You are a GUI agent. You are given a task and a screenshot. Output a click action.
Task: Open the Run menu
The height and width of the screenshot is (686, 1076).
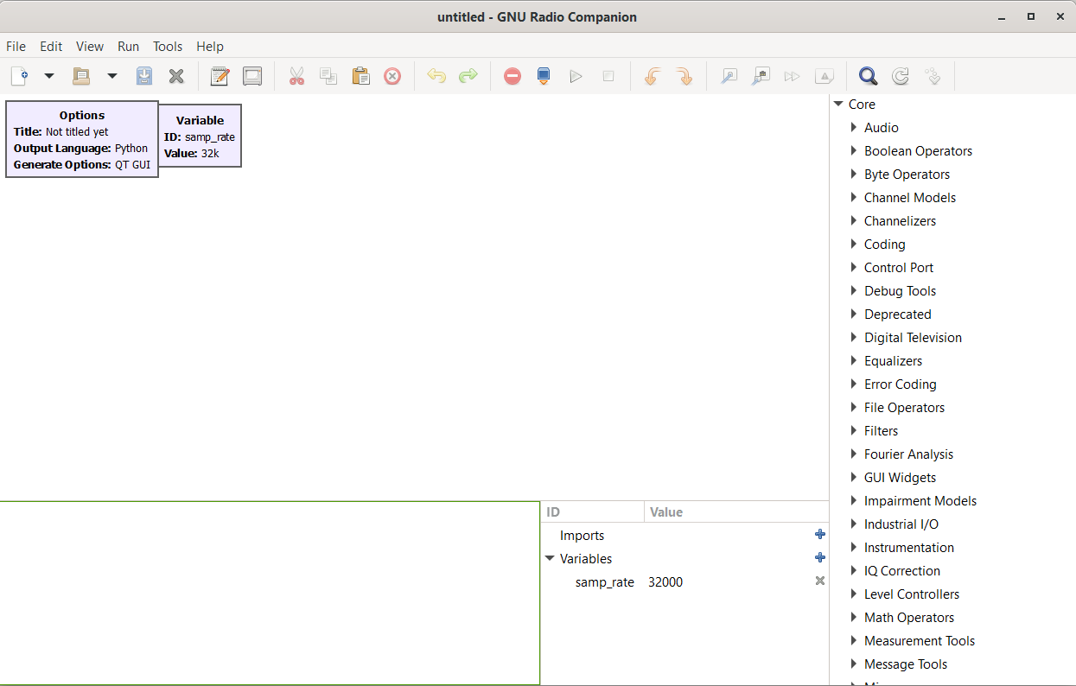(128, 47)
